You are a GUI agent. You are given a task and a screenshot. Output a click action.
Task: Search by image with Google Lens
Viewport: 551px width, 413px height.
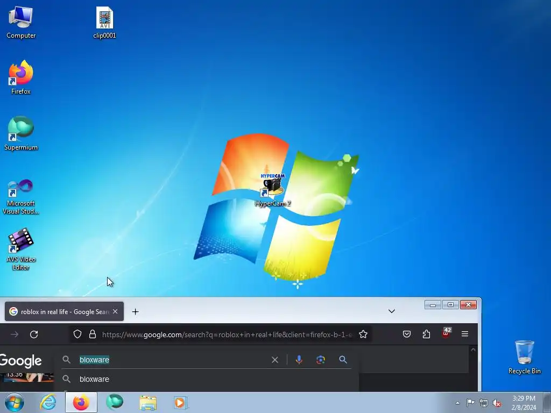pos(321,360)
